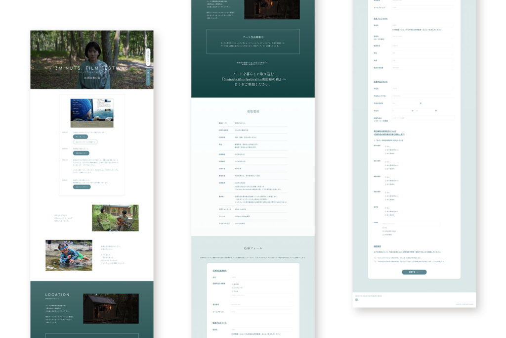Open the Instagram icon in the footer
This screenshot has width=506, height=338.
pyautogui.click(x=356, y=299)
